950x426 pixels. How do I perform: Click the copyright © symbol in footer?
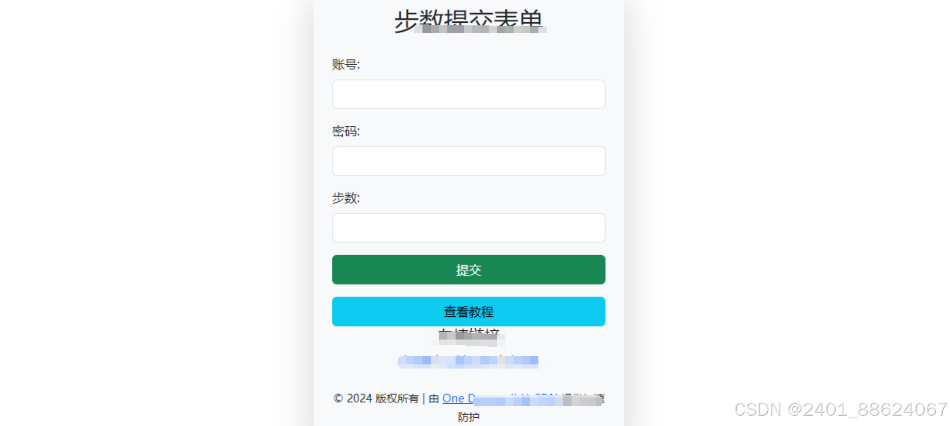(339, 399)
